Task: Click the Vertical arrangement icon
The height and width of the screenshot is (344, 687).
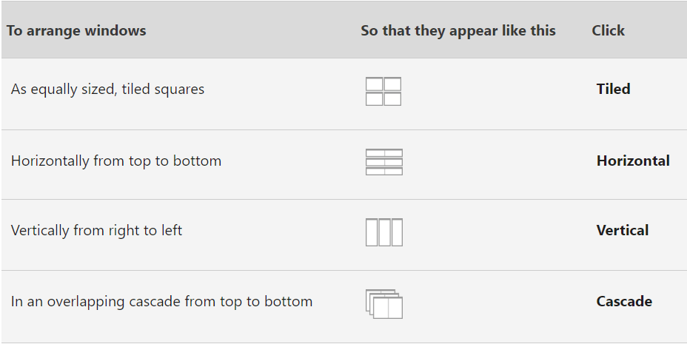Action: pos(383,232)
